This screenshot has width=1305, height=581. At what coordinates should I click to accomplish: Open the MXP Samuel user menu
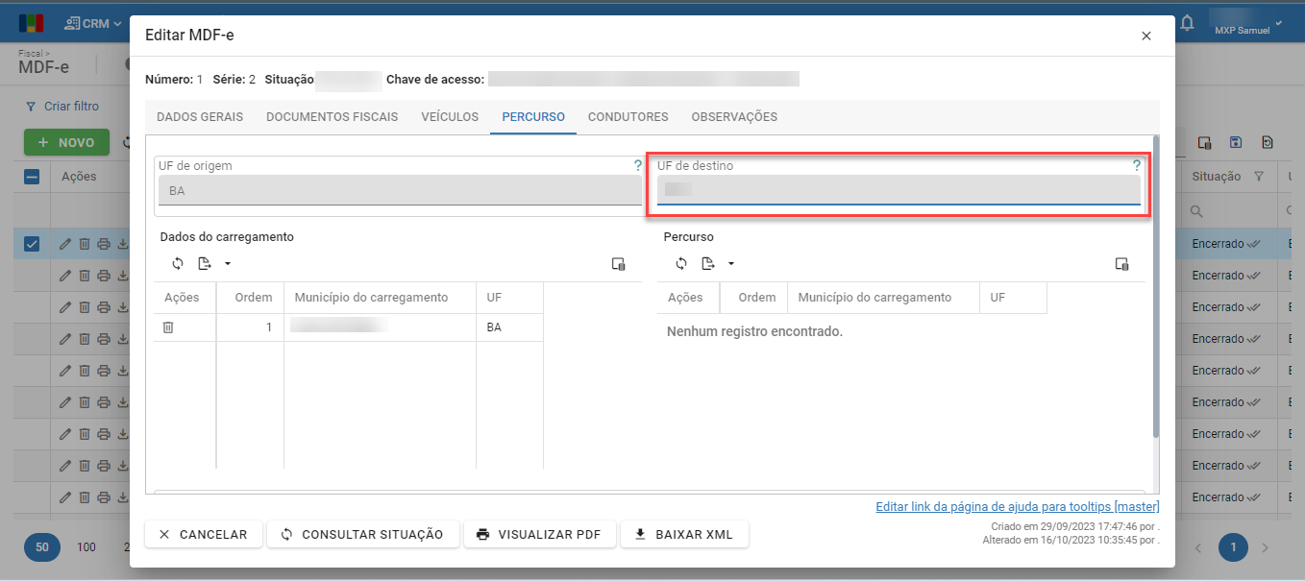[x=1247, y=23]
